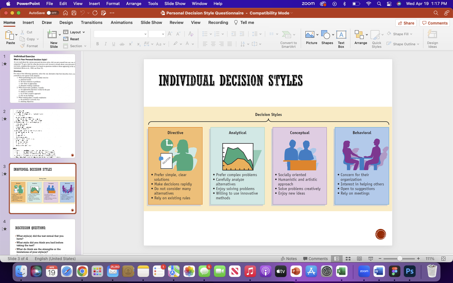Justify the text alignment
Screen dimensions: 453x283
[230, 44]
